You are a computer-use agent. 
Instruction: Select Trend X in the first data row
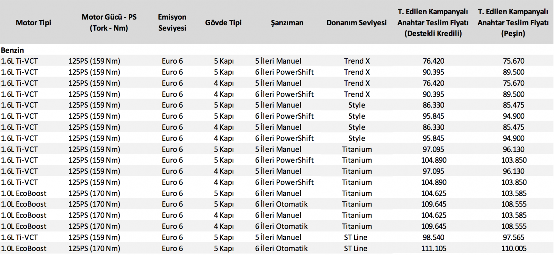click(x=357, y=61)
